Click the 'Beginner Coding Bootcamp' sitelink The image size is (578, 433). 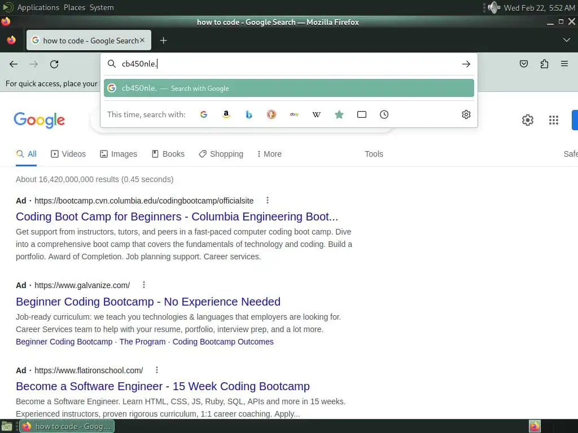tap(64, 342)
